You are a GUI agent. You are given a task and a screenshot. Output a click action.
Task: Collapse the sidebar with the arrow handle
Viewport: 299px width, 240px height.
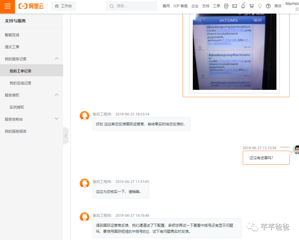tap(66, 136)
